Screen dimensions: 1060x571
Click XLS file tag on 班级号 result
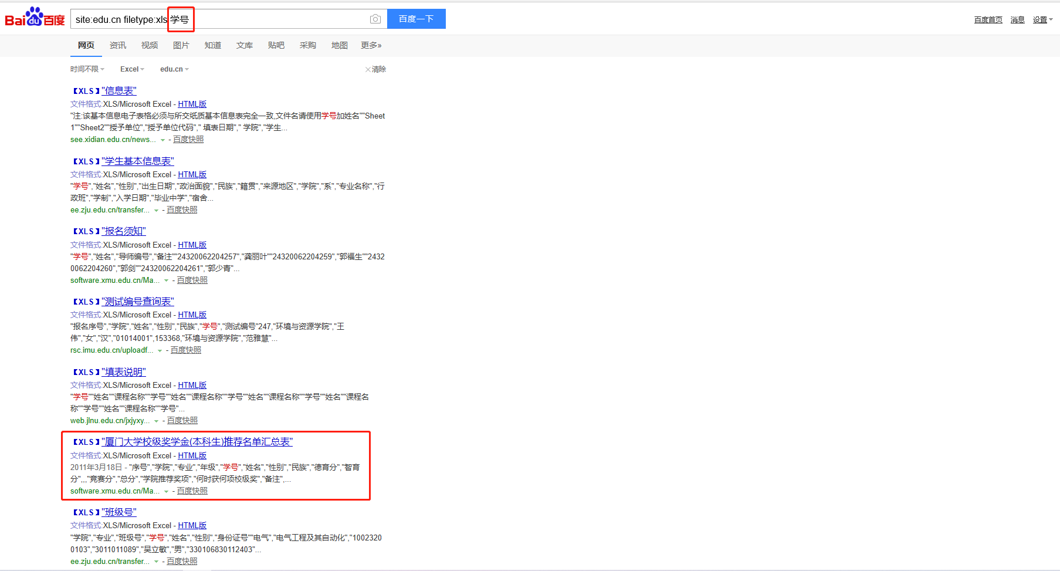pyautogui.click(x=86, y=513)
